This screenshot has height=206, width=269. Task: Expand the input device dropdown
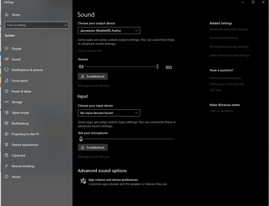click(x=109, y=113)
